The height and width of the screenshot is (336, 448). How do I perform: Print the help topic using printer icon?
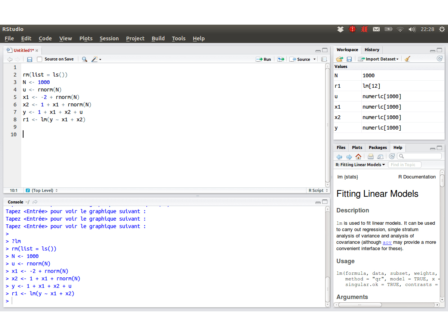[370, 157]
